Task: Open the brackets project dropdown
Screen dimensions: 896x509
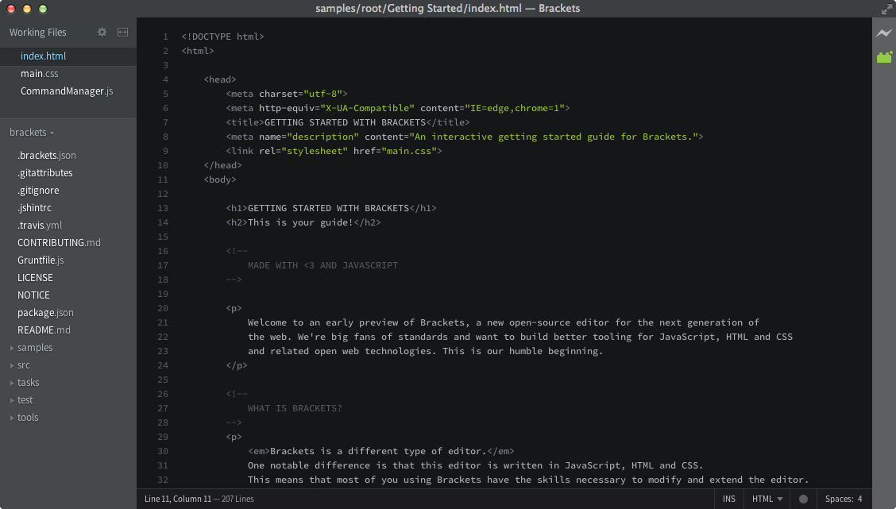Action: [32, 133]
